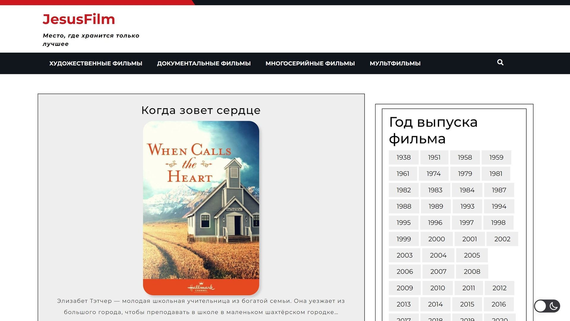Open the JesusFilm site logo link
This screenshot has height=321, width=570.
pos(79,19)
